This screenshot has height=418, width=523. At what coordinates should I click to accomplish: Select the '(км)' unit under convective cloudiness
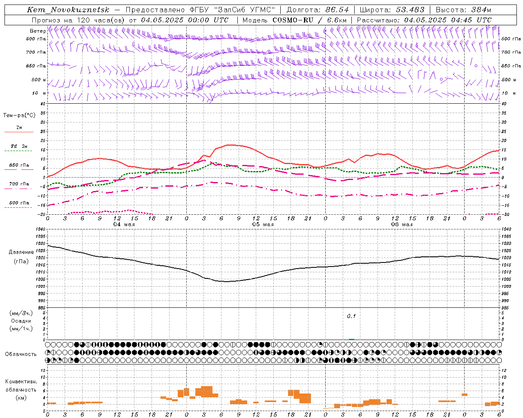pos(21,398)
